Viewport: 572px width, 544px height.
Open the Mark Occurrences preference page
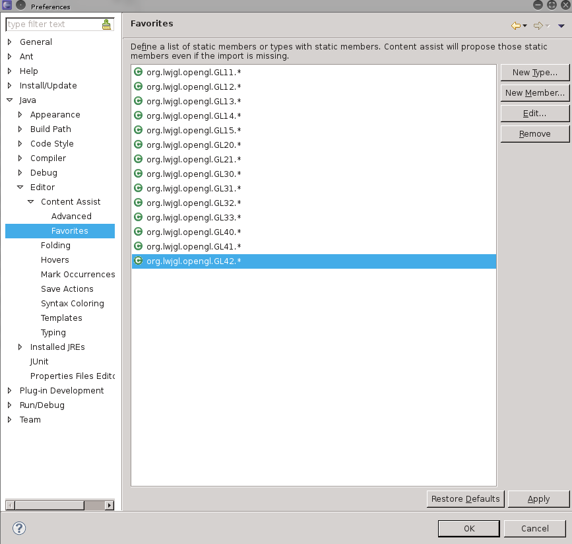point(78,275)
